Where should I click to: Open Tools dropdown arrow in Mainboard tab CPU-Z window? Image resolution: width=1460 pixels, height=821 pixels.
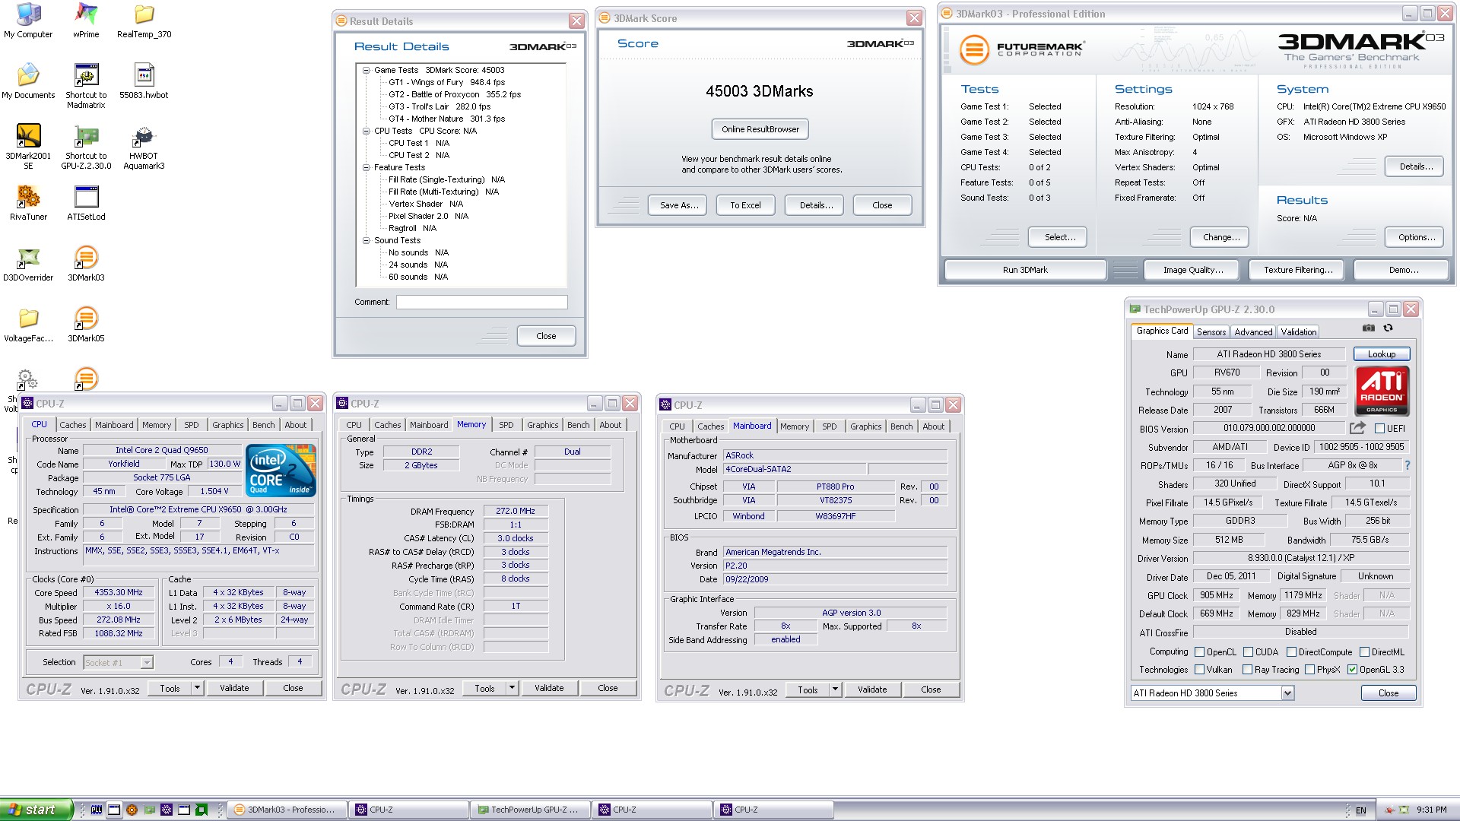(835, 689)
